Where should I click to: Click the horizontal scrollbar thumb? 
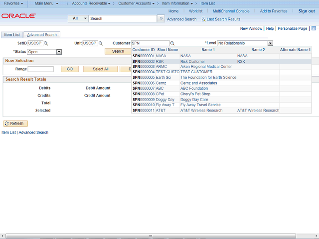[x=151, y=236]
